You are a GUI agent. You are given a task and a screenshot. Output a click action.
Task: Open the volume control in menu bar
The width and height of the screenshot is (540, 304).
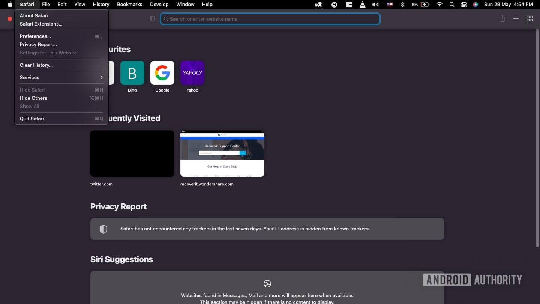(375, 5)
